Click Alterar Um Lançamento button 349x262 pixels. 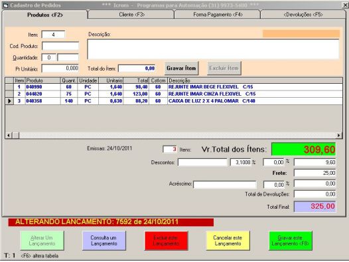click(42, 241)
